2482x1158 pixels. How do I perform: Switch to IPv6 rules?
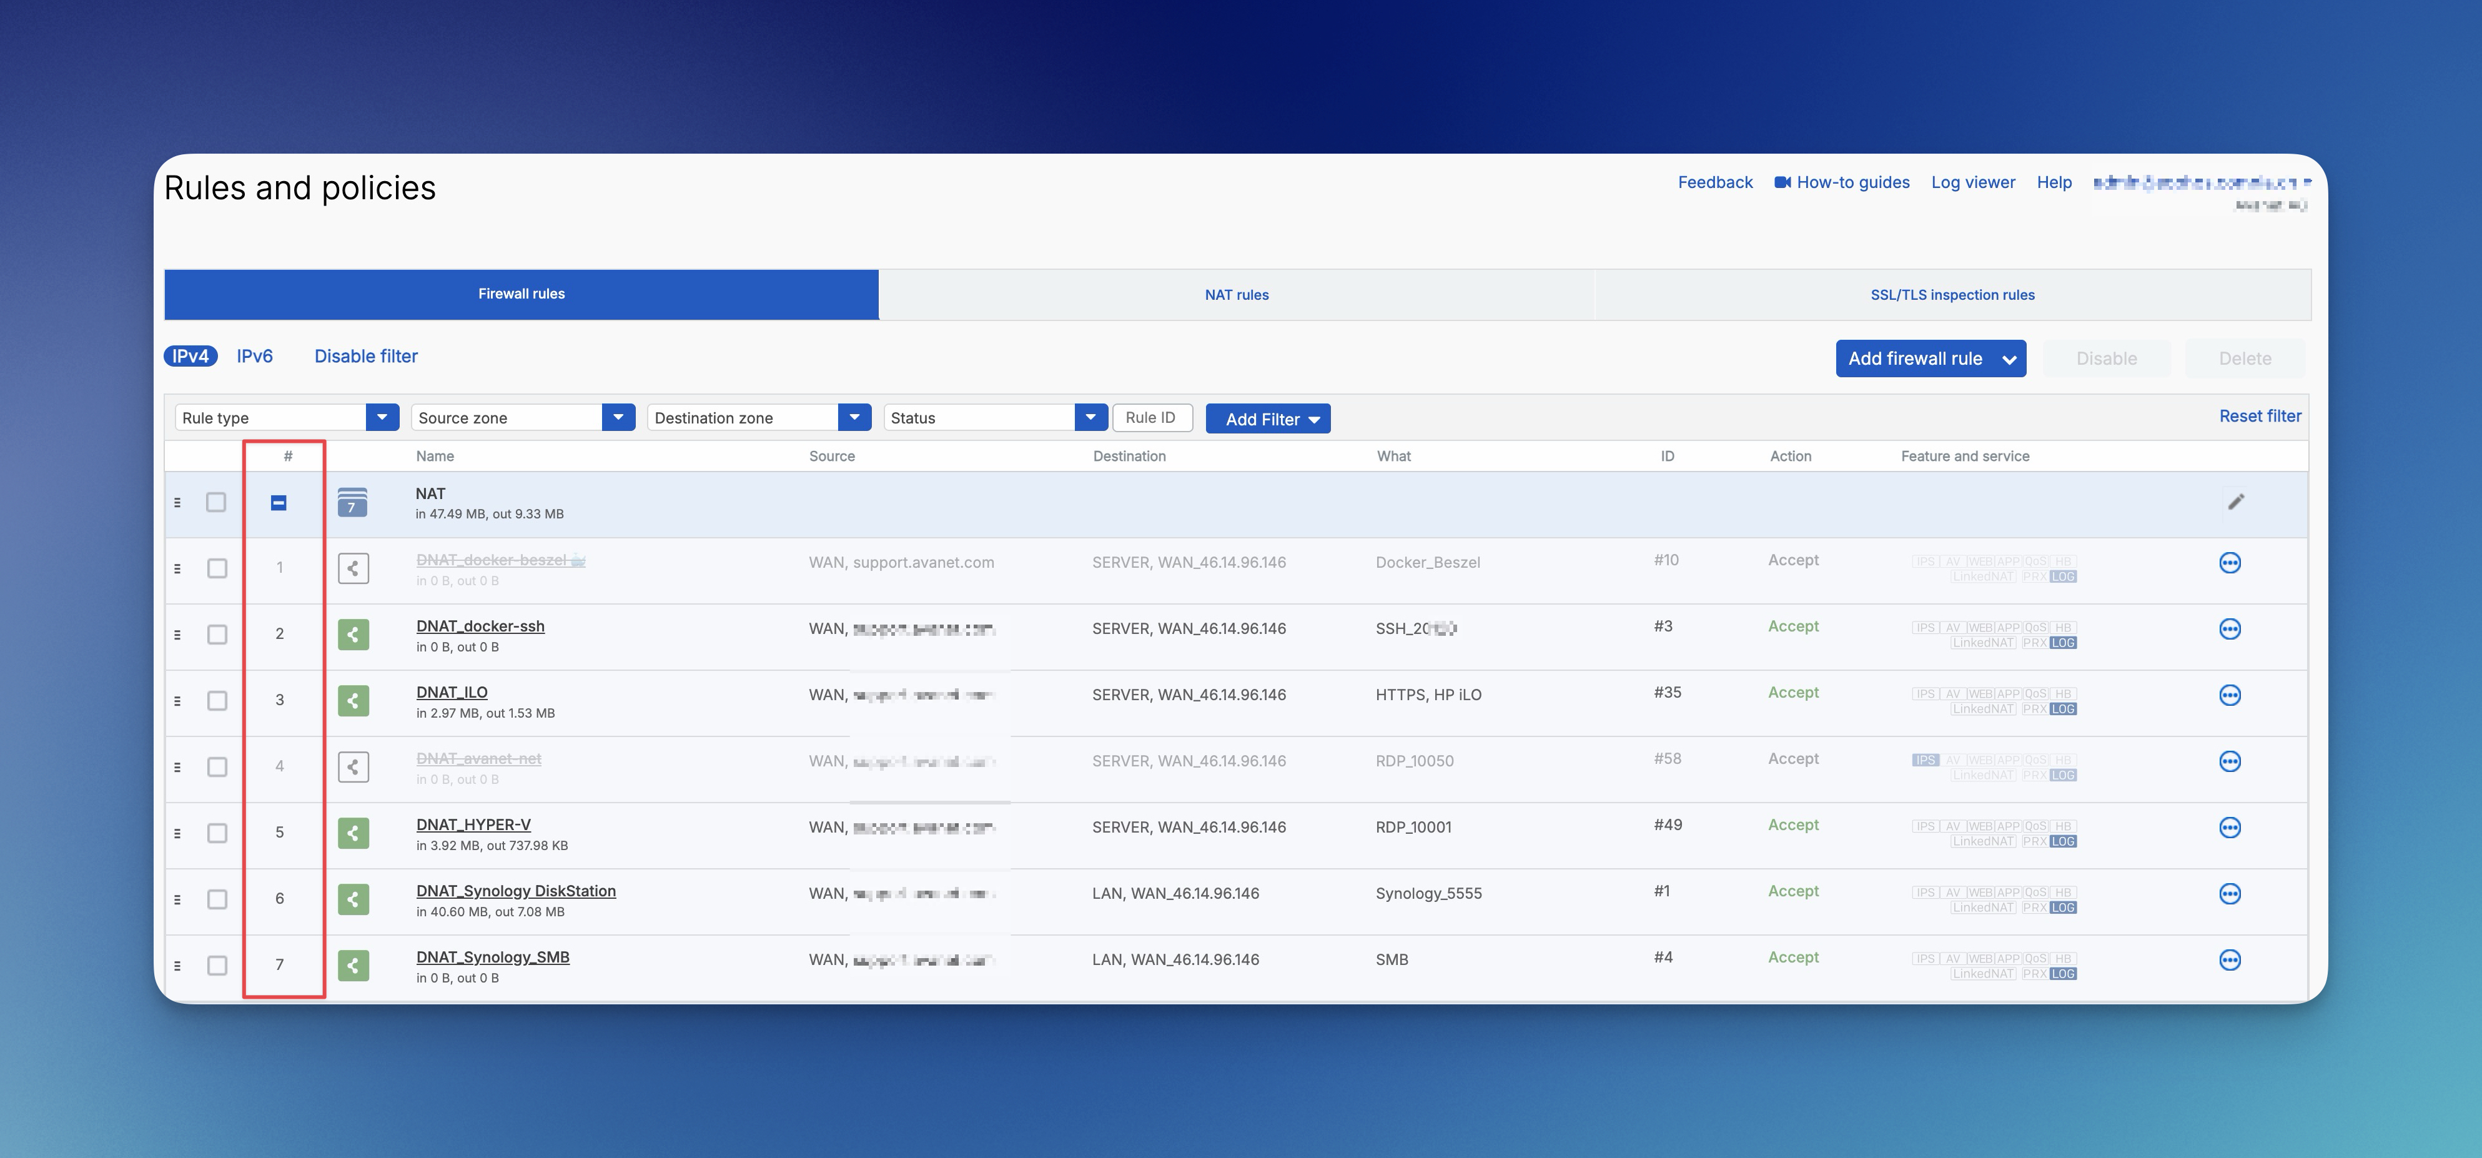click(254, 357)
